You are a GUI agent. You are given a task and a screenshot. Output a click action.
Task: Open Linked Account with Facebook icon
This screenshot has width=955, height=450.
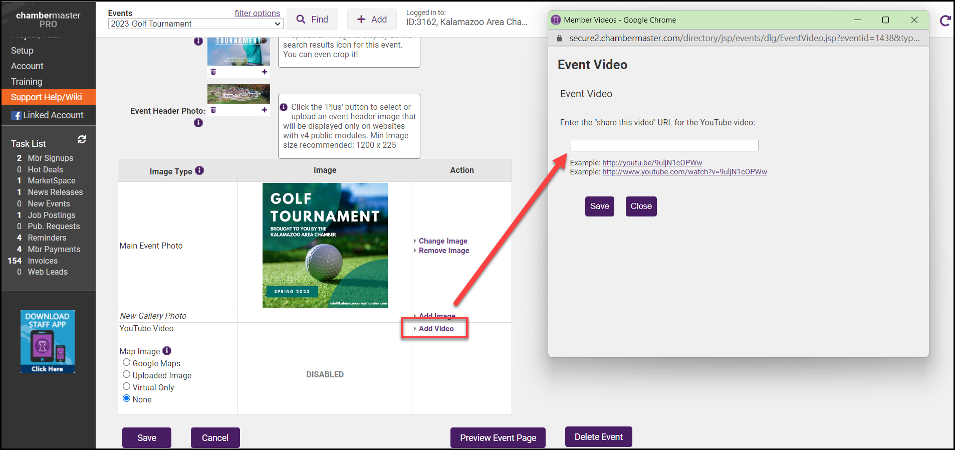tap(48, 115)
